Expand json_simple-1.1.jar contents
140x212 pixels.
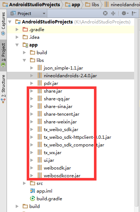click(x=32, y=68)
